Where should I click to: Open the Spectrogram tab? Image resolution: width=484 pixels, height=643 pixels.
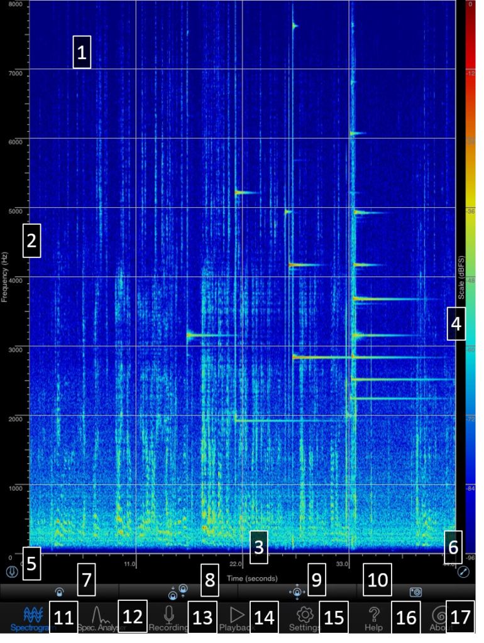pos(33,619)
